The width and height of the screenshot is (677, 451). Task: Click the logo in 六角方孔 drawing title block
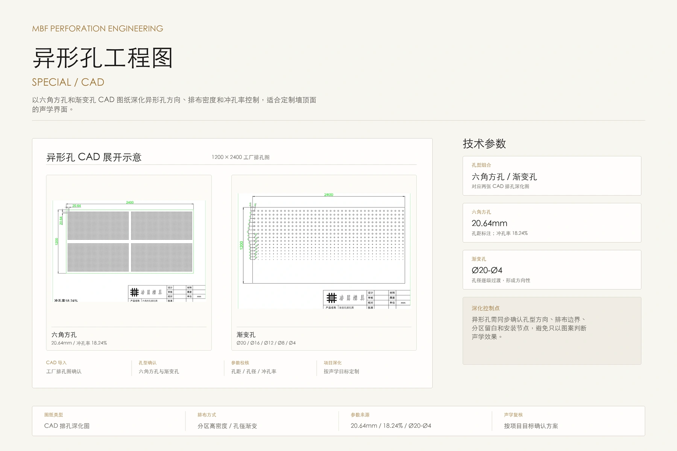click(134, 292)
